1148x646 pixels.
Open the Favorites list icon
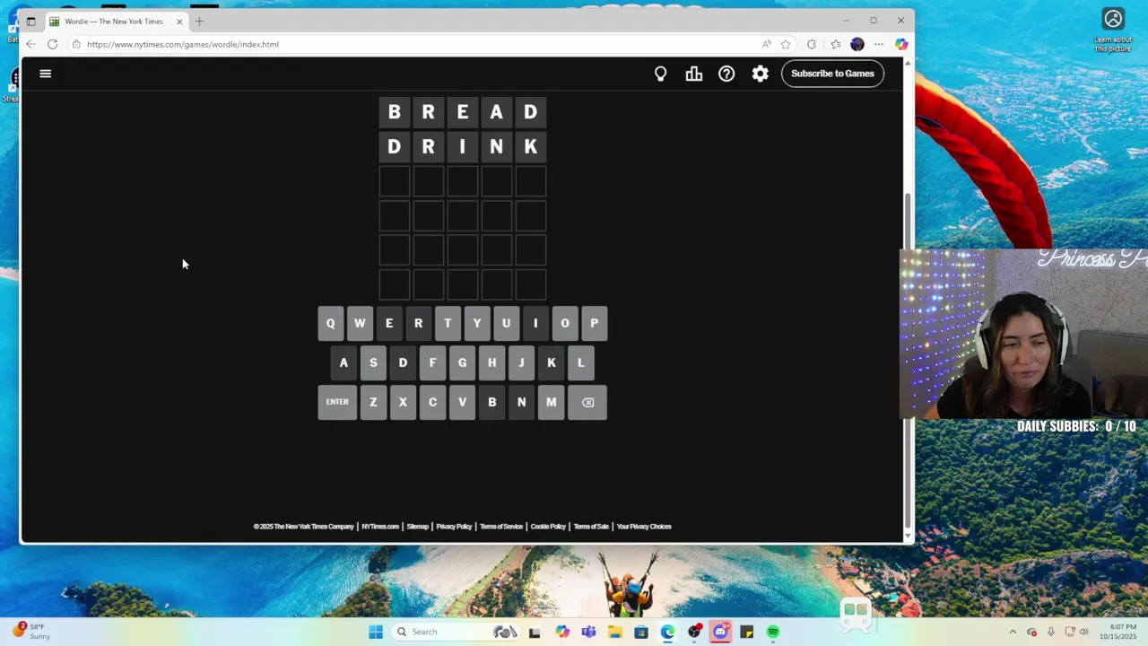(836, 44)
